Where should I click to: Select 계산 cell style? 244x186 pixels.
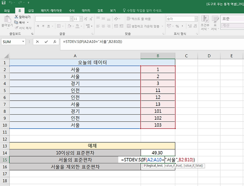(232, 25)
